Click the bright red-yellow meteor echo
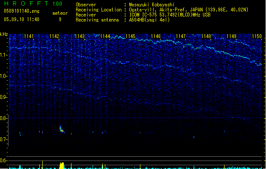Image resolution: width=266 pixels, height=169 pixels. tap(62, 129)
